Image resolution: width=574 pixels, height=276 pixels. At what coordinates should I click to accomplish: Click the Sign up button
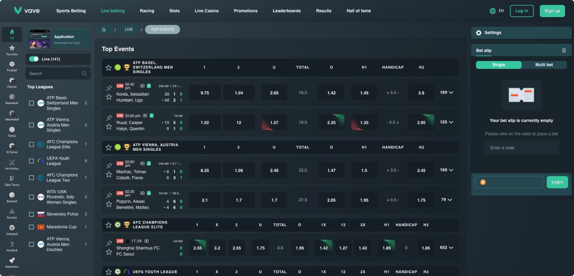pyautogui.click(x=552, y=11)
